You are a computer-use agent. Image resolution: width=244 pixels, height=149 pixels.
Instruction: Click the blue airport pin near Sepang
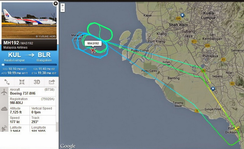(x=213, y=89)
